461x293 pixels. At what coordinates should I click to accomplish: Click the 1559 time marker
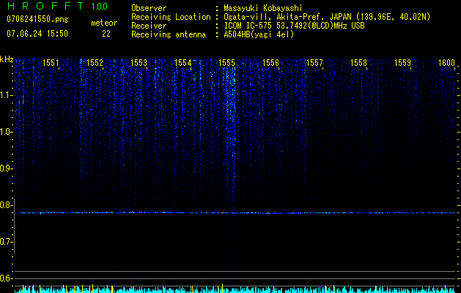pyautogui.click(x=402, y=62)
